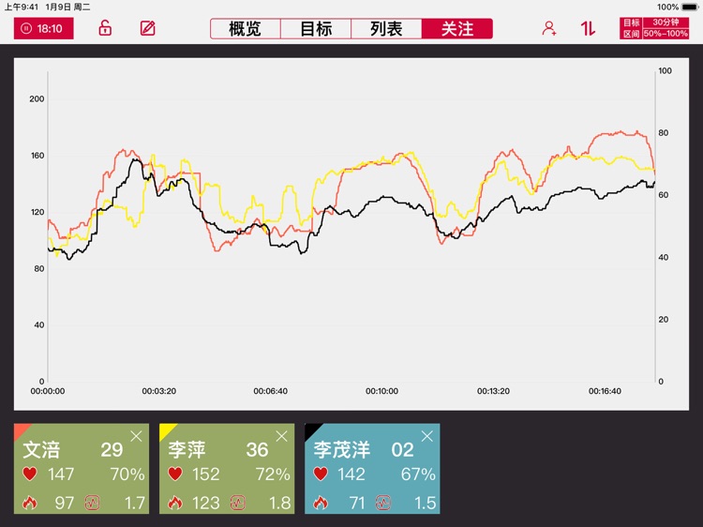Screen dimensions: 703x527
Task: Close the 李茂洋 card
Action: [427, 436]
